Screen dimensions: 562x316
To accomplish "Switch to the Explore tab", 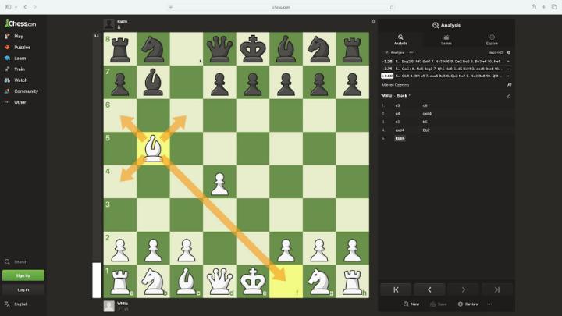I will click(x=492, y=40).
